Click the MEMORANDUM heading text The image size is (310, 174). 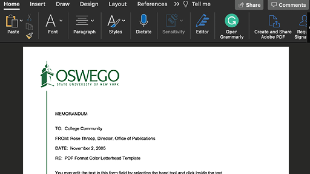coord(71,114)
